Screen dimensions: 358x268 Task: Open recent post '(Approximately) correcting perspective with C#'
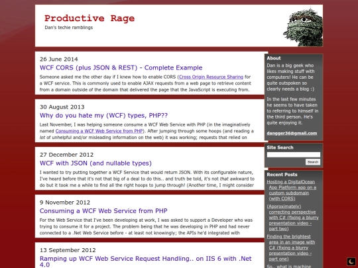293,218
